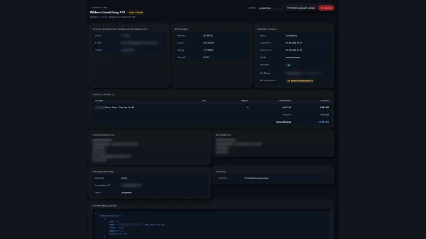Select the "choosen_articles" key in JSON block
The image size is (426, 239).
click(x=110, y=216)
